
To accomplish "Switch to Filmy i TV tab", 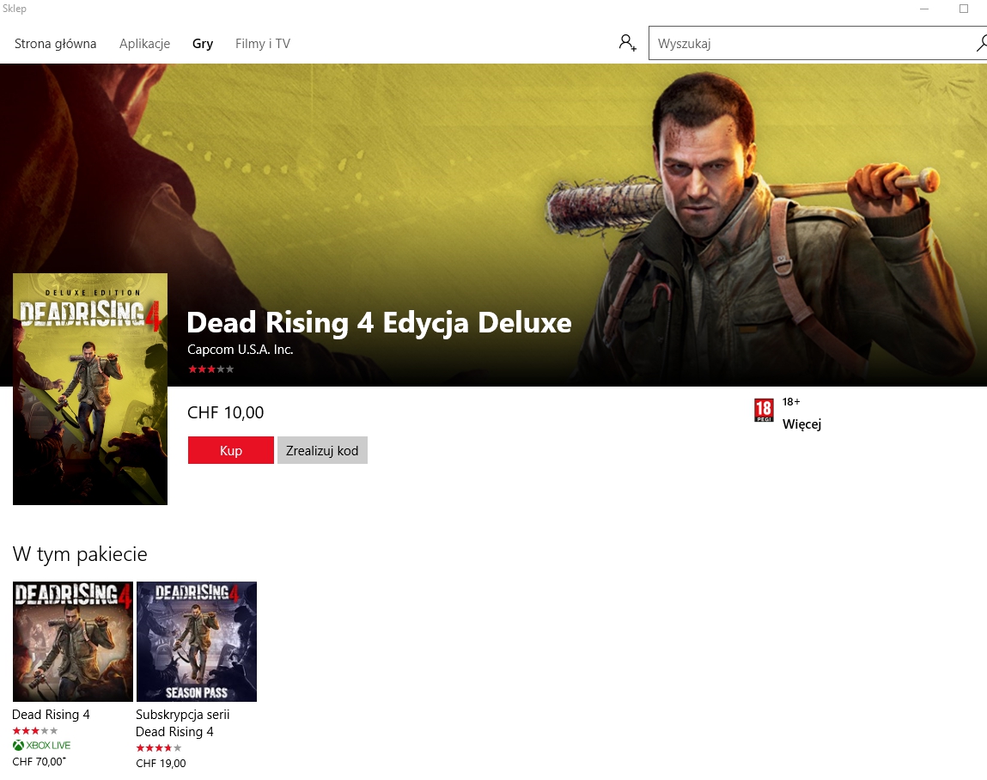I will pos(263,44).
